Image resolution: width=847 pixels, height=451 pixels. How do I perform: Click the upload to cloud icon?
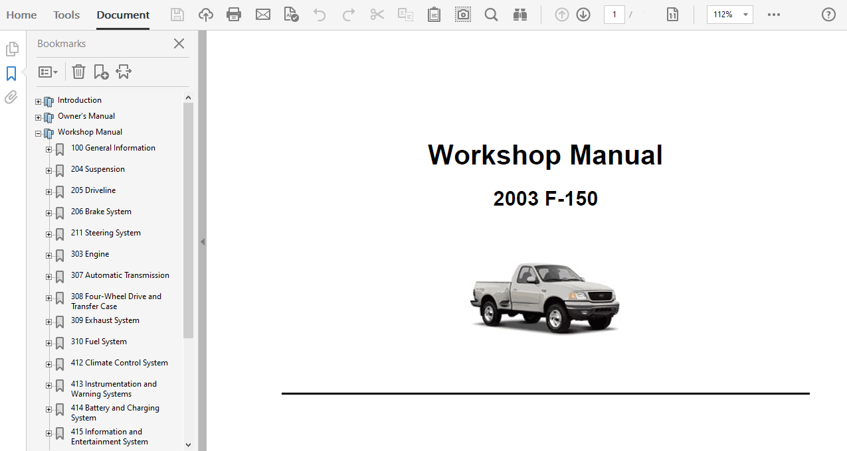point(206,15)
